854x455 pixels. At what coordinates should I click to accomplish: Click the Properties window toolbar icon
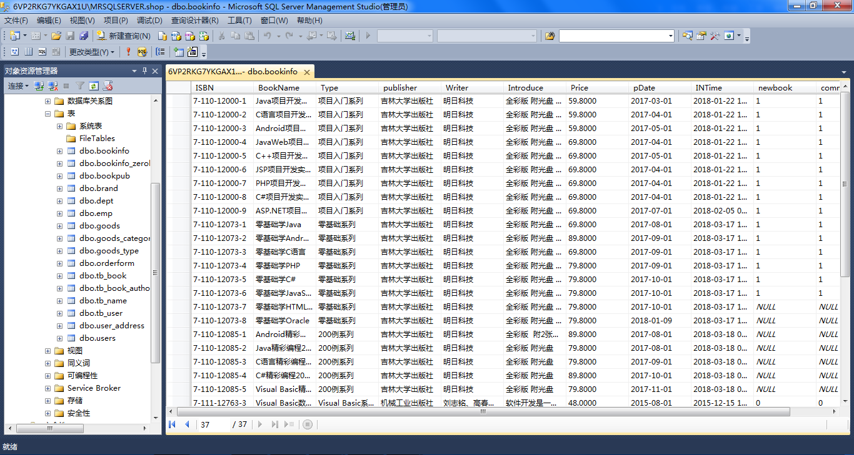coord(701,36)
